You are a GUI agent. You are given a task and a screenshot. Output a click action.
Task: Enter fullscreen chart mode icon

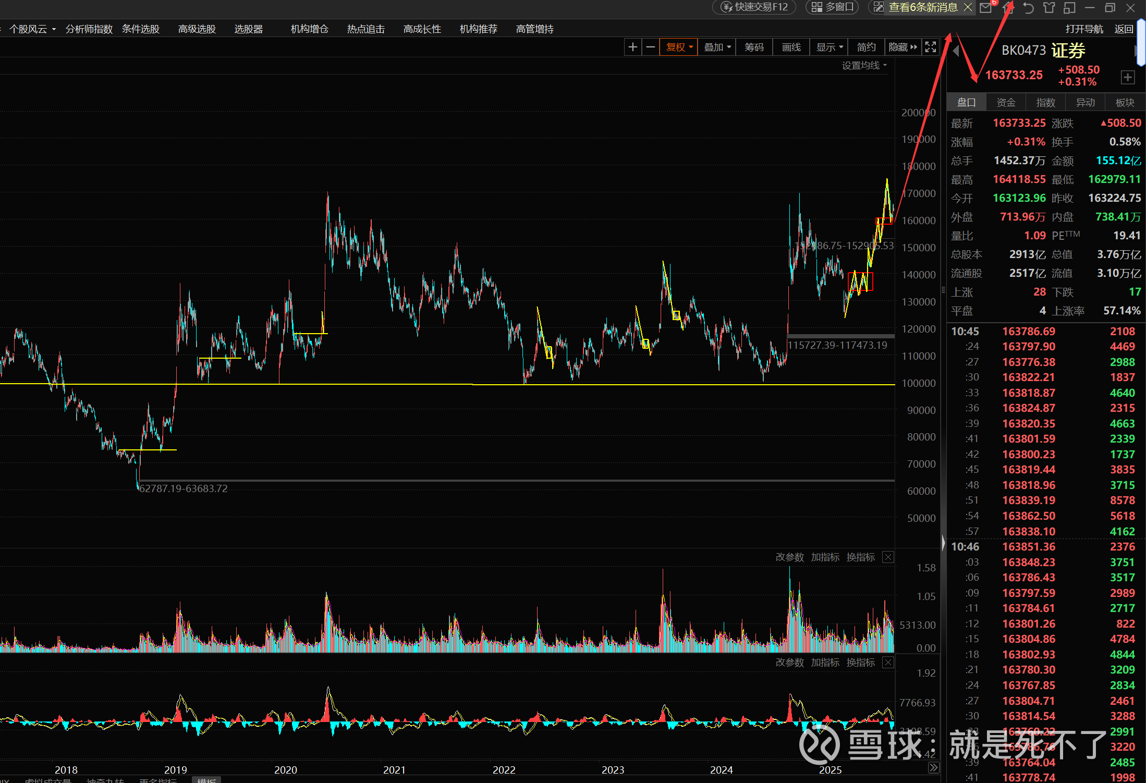[931, 47]
